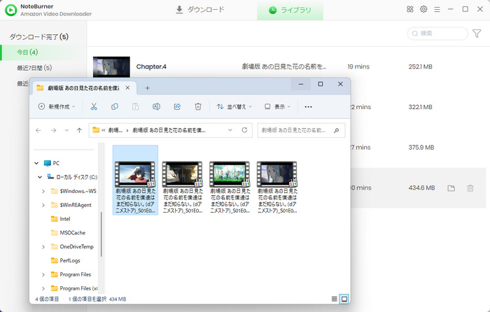Click the Share icon in Explorer toolbar
Viewport: 490px width, 312px height.
tap(177, 106)
